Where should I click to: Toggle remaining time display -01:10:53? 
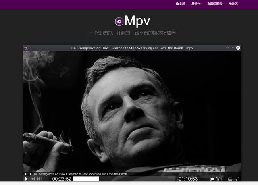coord(187,179)
